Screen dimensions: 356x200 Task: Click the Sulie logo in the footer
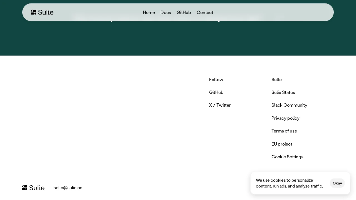click(x=33, y=187)
